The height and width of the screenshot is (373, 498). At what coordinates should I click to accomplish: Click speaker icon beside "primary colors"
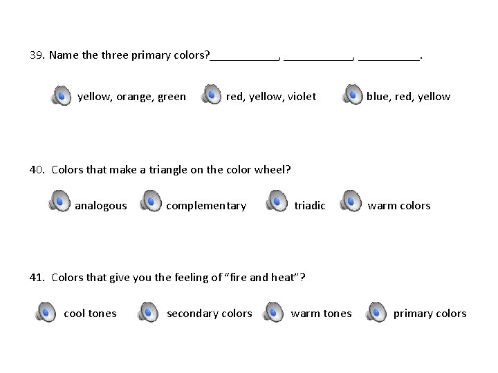[376, 312]
